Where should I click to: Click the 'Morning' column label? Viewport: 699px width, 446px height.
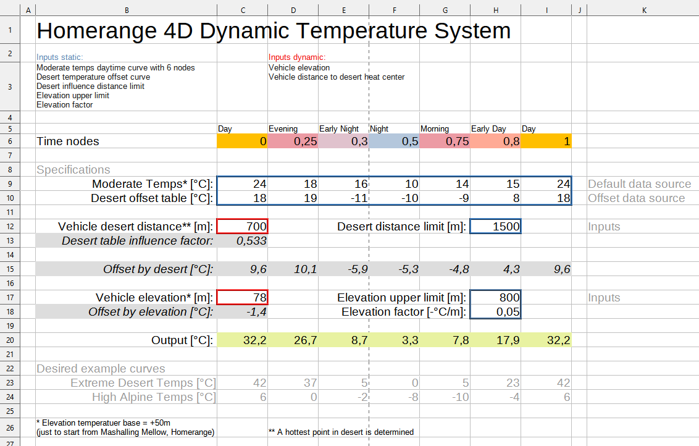tap(435, 129)
